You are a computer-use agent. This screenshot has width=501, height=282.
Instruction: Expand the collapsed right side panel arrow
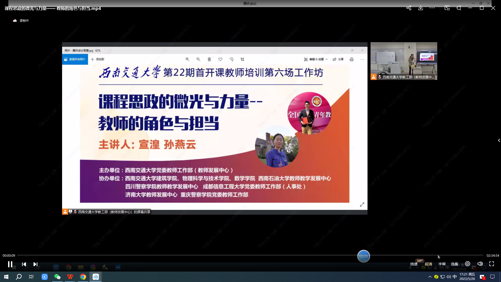[499, 140]
